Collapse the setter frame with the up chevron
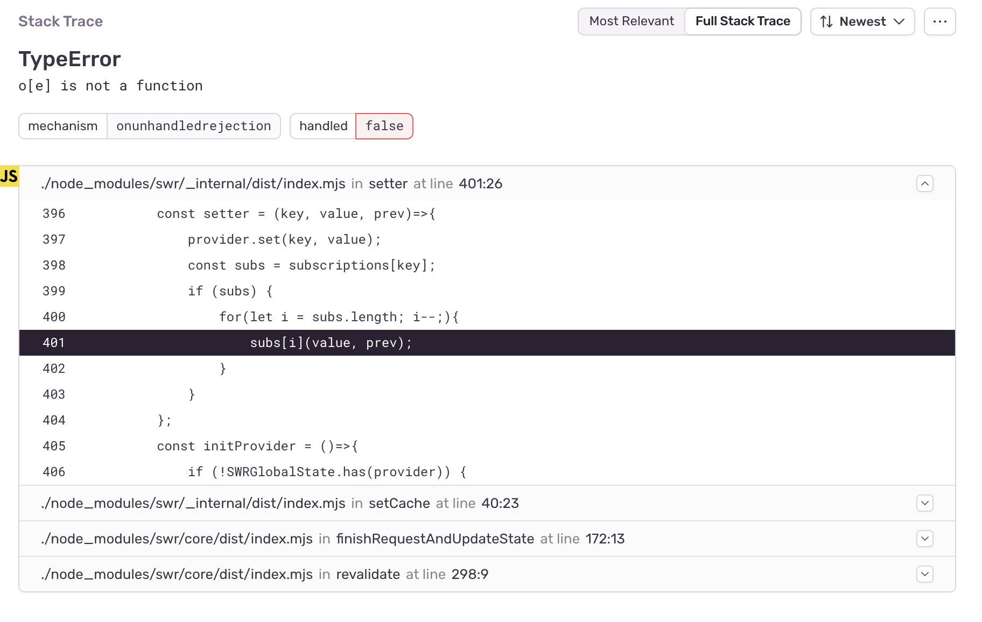The width and height of the screenshot is (982, 622). click(x=924, y=183)
